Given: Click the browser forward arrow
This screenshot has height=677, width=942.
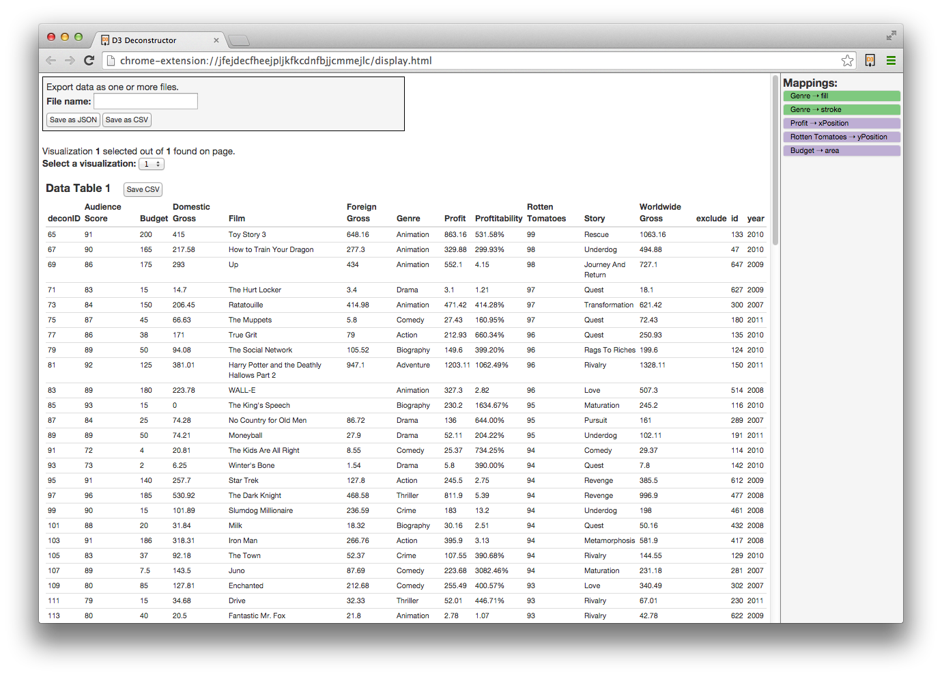Looking at the screenshot, I should pos(70,61).
